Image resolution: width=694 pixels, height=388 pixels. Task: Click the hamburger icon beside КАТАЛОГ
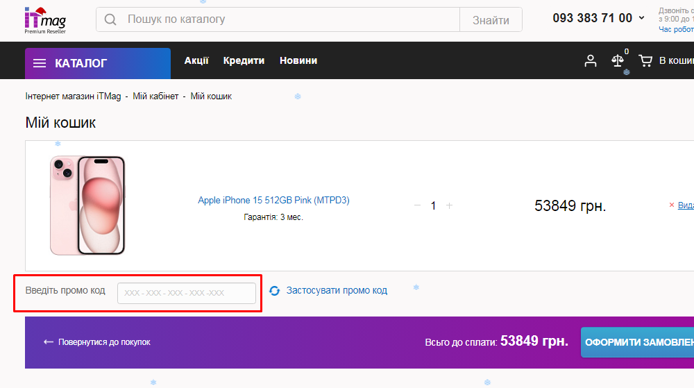40,63
